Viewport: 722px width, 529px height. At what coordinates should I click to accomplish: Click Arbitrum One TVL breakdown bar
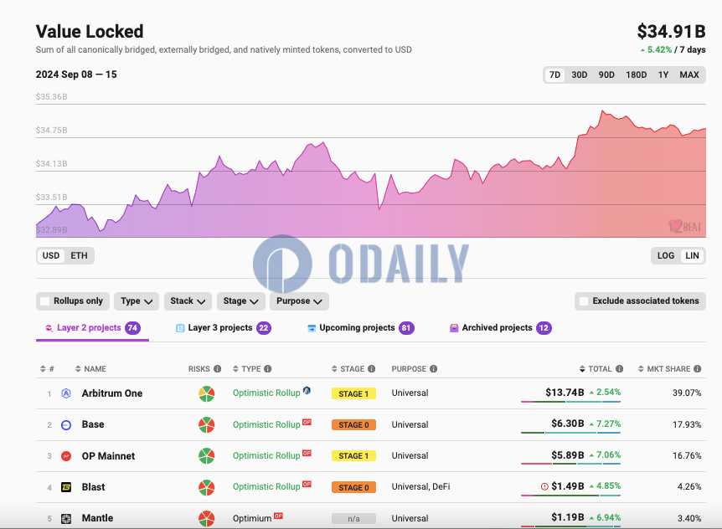571,402
